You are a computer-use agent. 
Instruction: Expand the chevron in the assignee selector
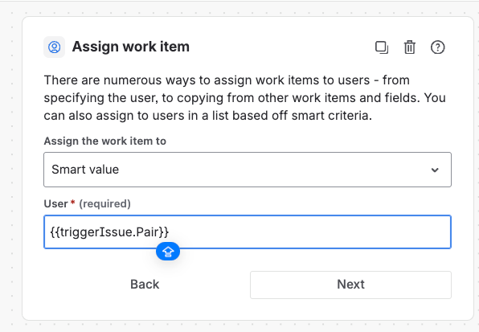point(435,170)
